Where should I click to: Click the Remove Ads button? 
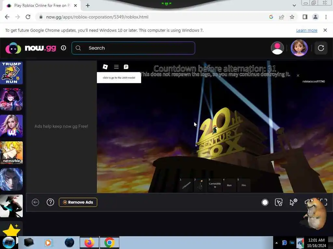[x=78, y=202]
